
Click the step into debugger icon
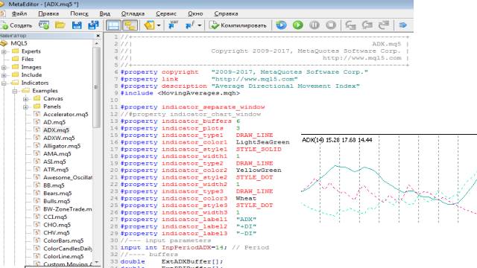click(351, 25)
